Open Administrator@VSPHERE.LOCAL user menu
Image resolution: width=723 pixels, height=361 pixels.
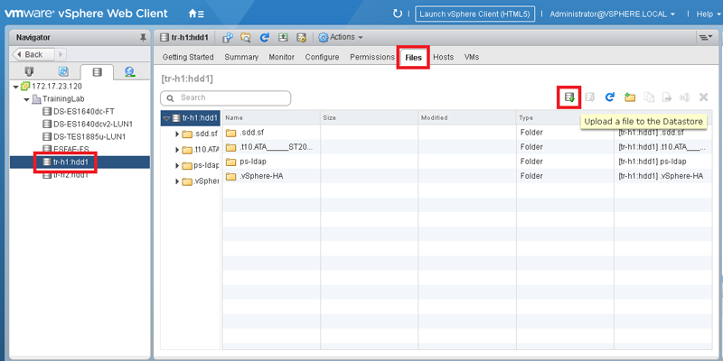coord(613,14)
